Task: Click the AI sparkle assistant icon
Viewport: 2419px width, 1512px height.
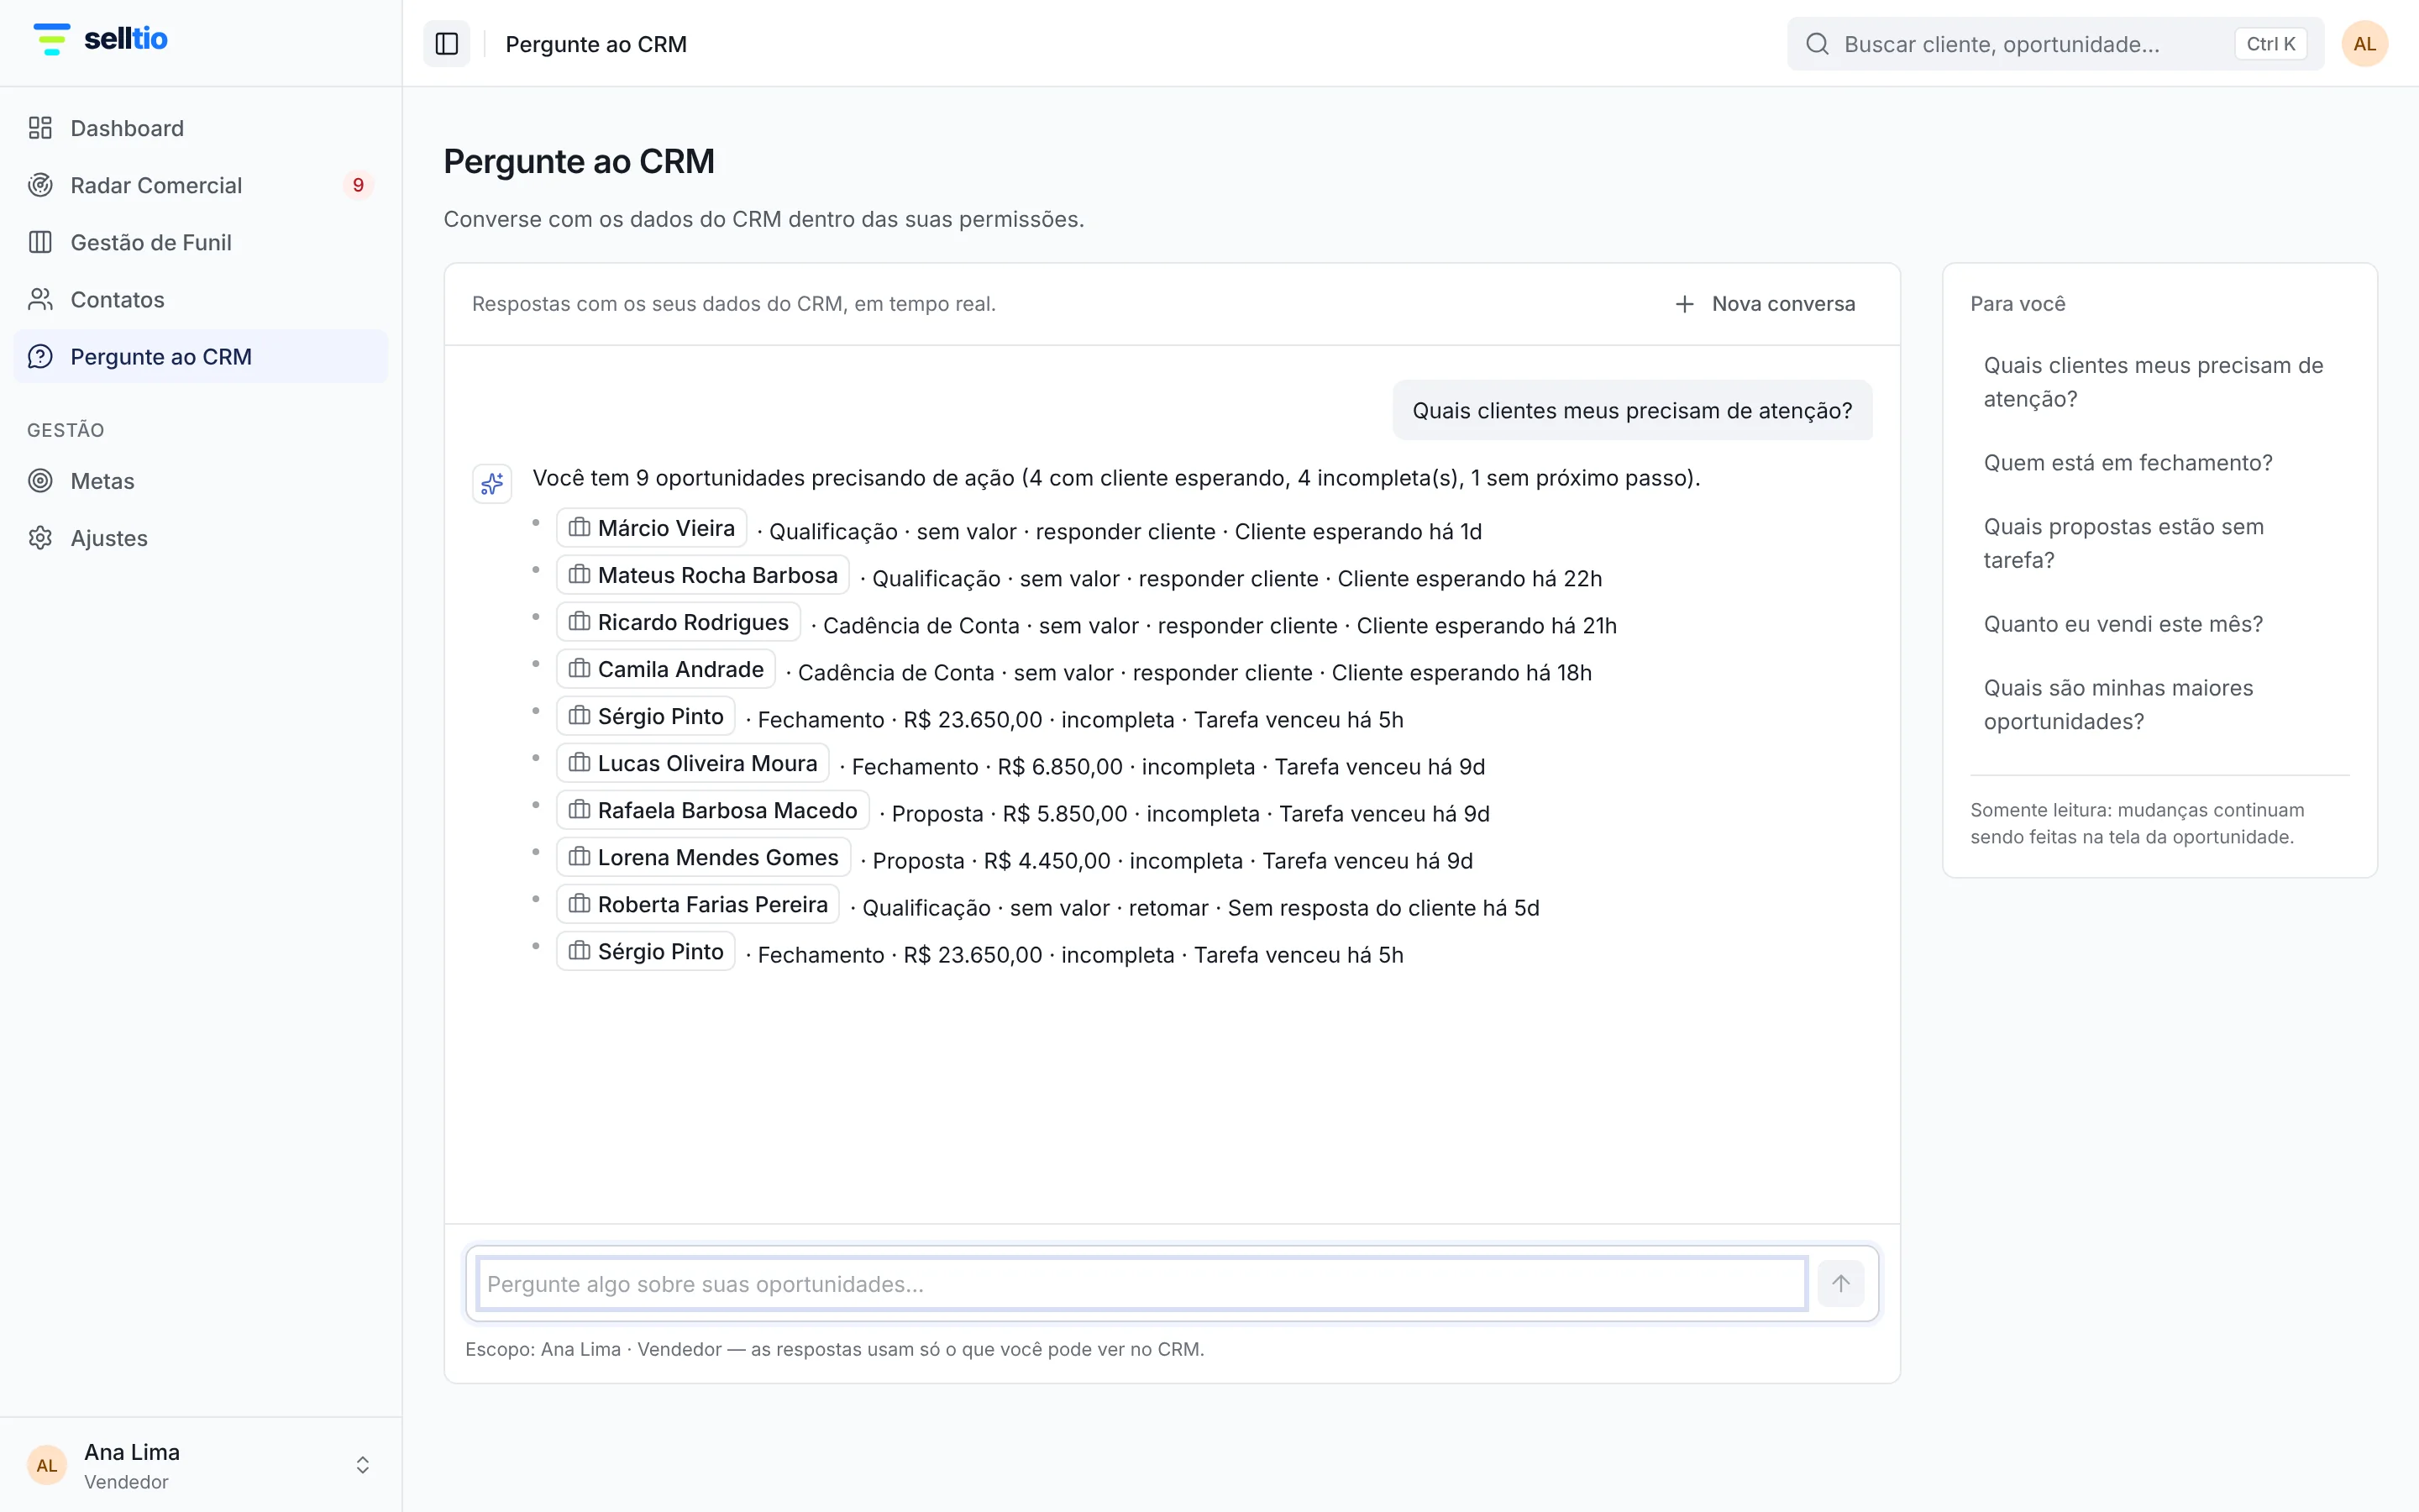Action: (x=492, y=484)
